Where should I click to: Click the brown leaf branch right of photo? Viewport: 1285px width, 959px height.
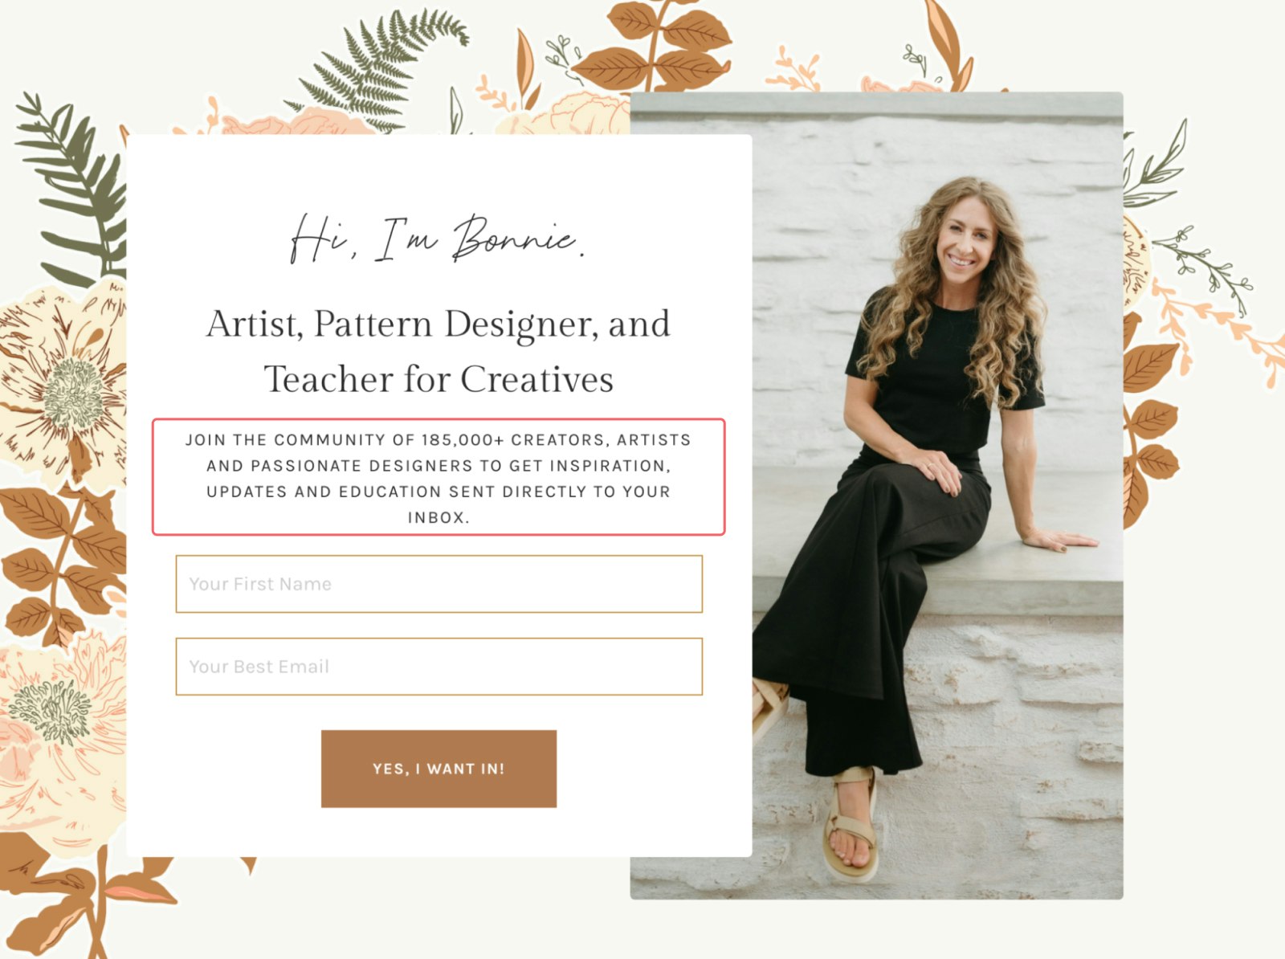tap(1148, 418)
